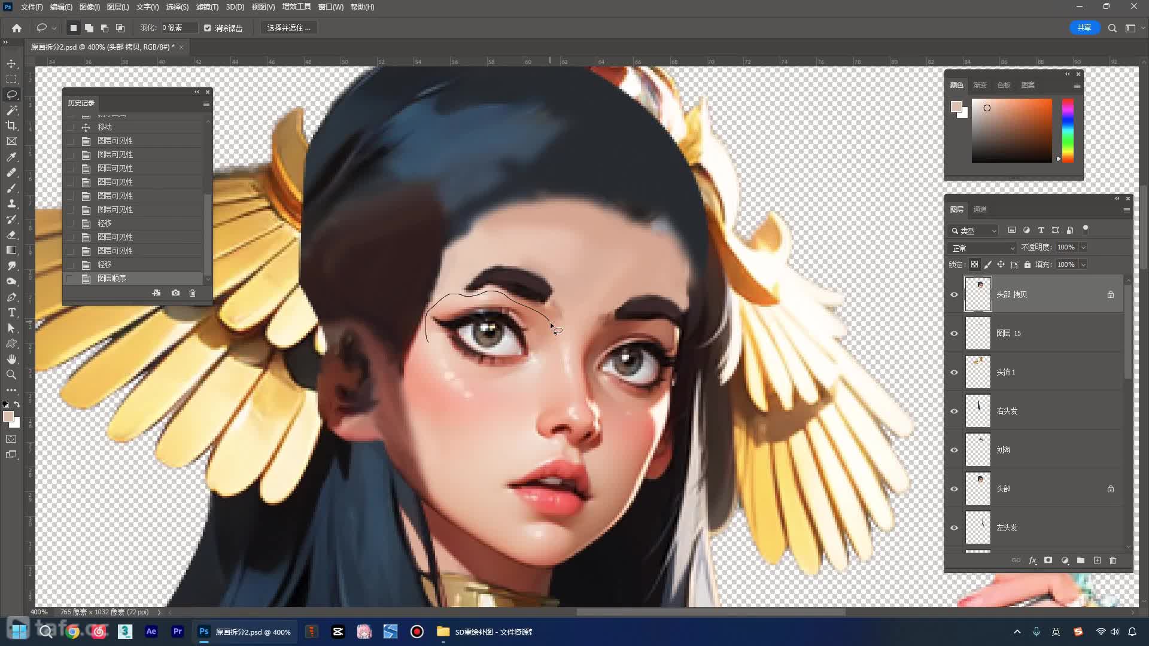Hide the 头部 拷贝 layer
1149x646 pixels.
[954, 294]
